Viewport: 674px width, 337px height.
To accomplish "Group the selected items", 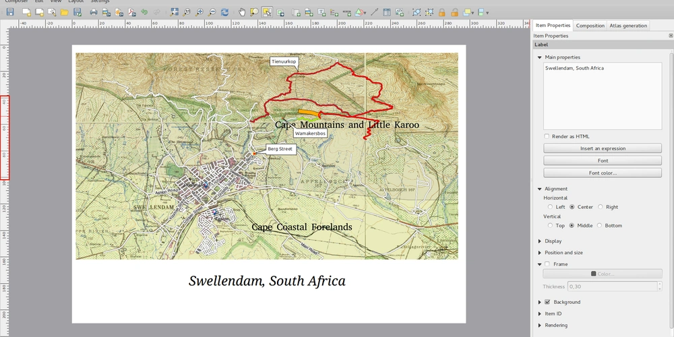I will (417, 12).
